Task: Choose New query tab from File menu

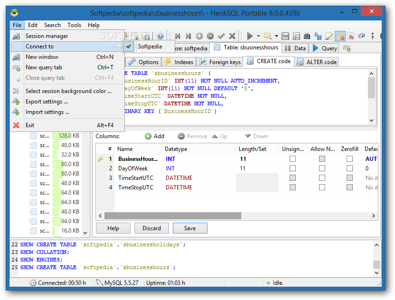Action: pos(67,67)
